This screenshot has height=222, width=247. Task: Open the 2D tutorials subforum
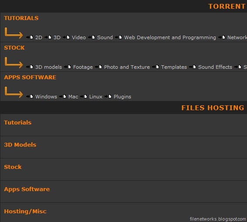39,37
